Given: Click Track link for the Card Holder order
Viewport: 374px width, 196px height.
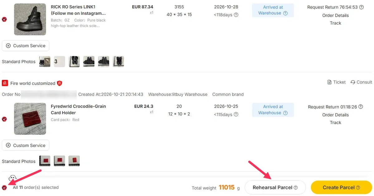Looking at the screenshot, I should tap(335, 123).
